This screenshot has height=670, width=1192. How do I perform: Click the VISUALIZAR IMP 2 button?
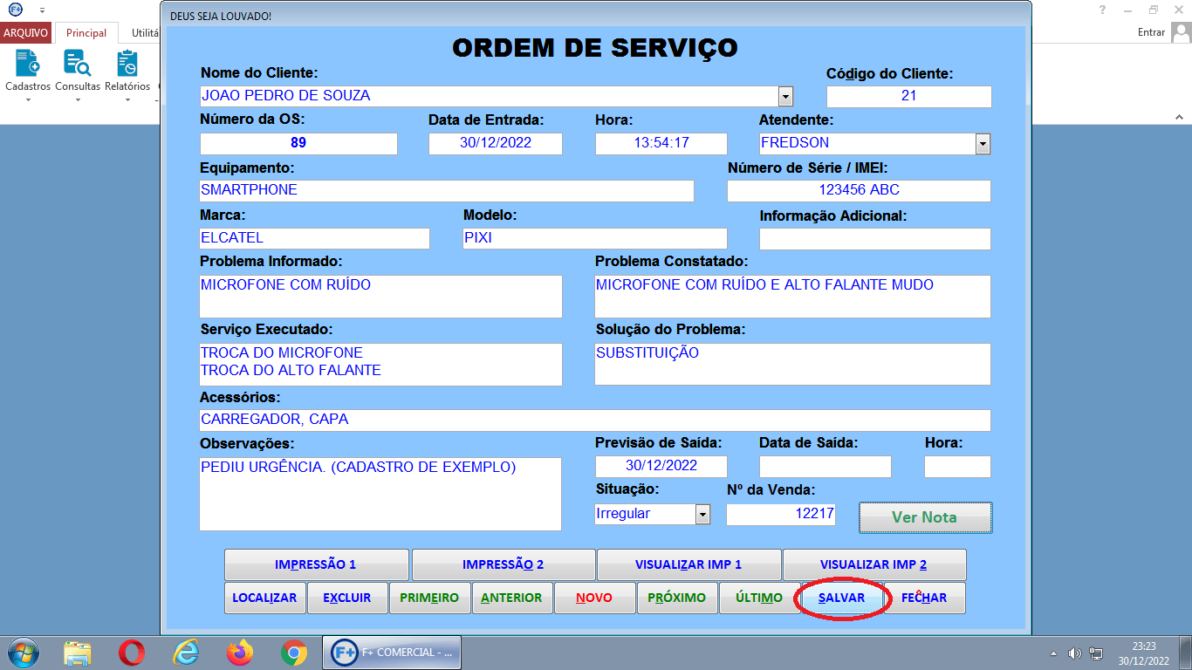point(873,564)
